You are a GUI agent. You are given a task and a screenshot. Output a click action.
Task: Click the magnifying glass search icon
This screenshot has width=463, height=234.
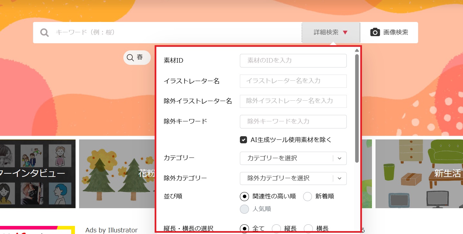click(x=45, y=33)
